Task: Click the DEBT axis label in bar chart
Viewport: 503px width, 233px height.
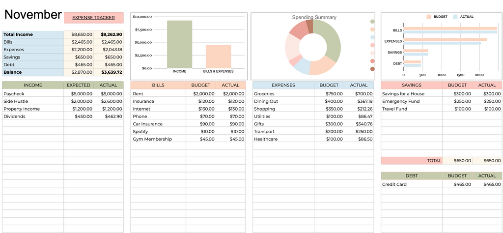Action: 397,63
